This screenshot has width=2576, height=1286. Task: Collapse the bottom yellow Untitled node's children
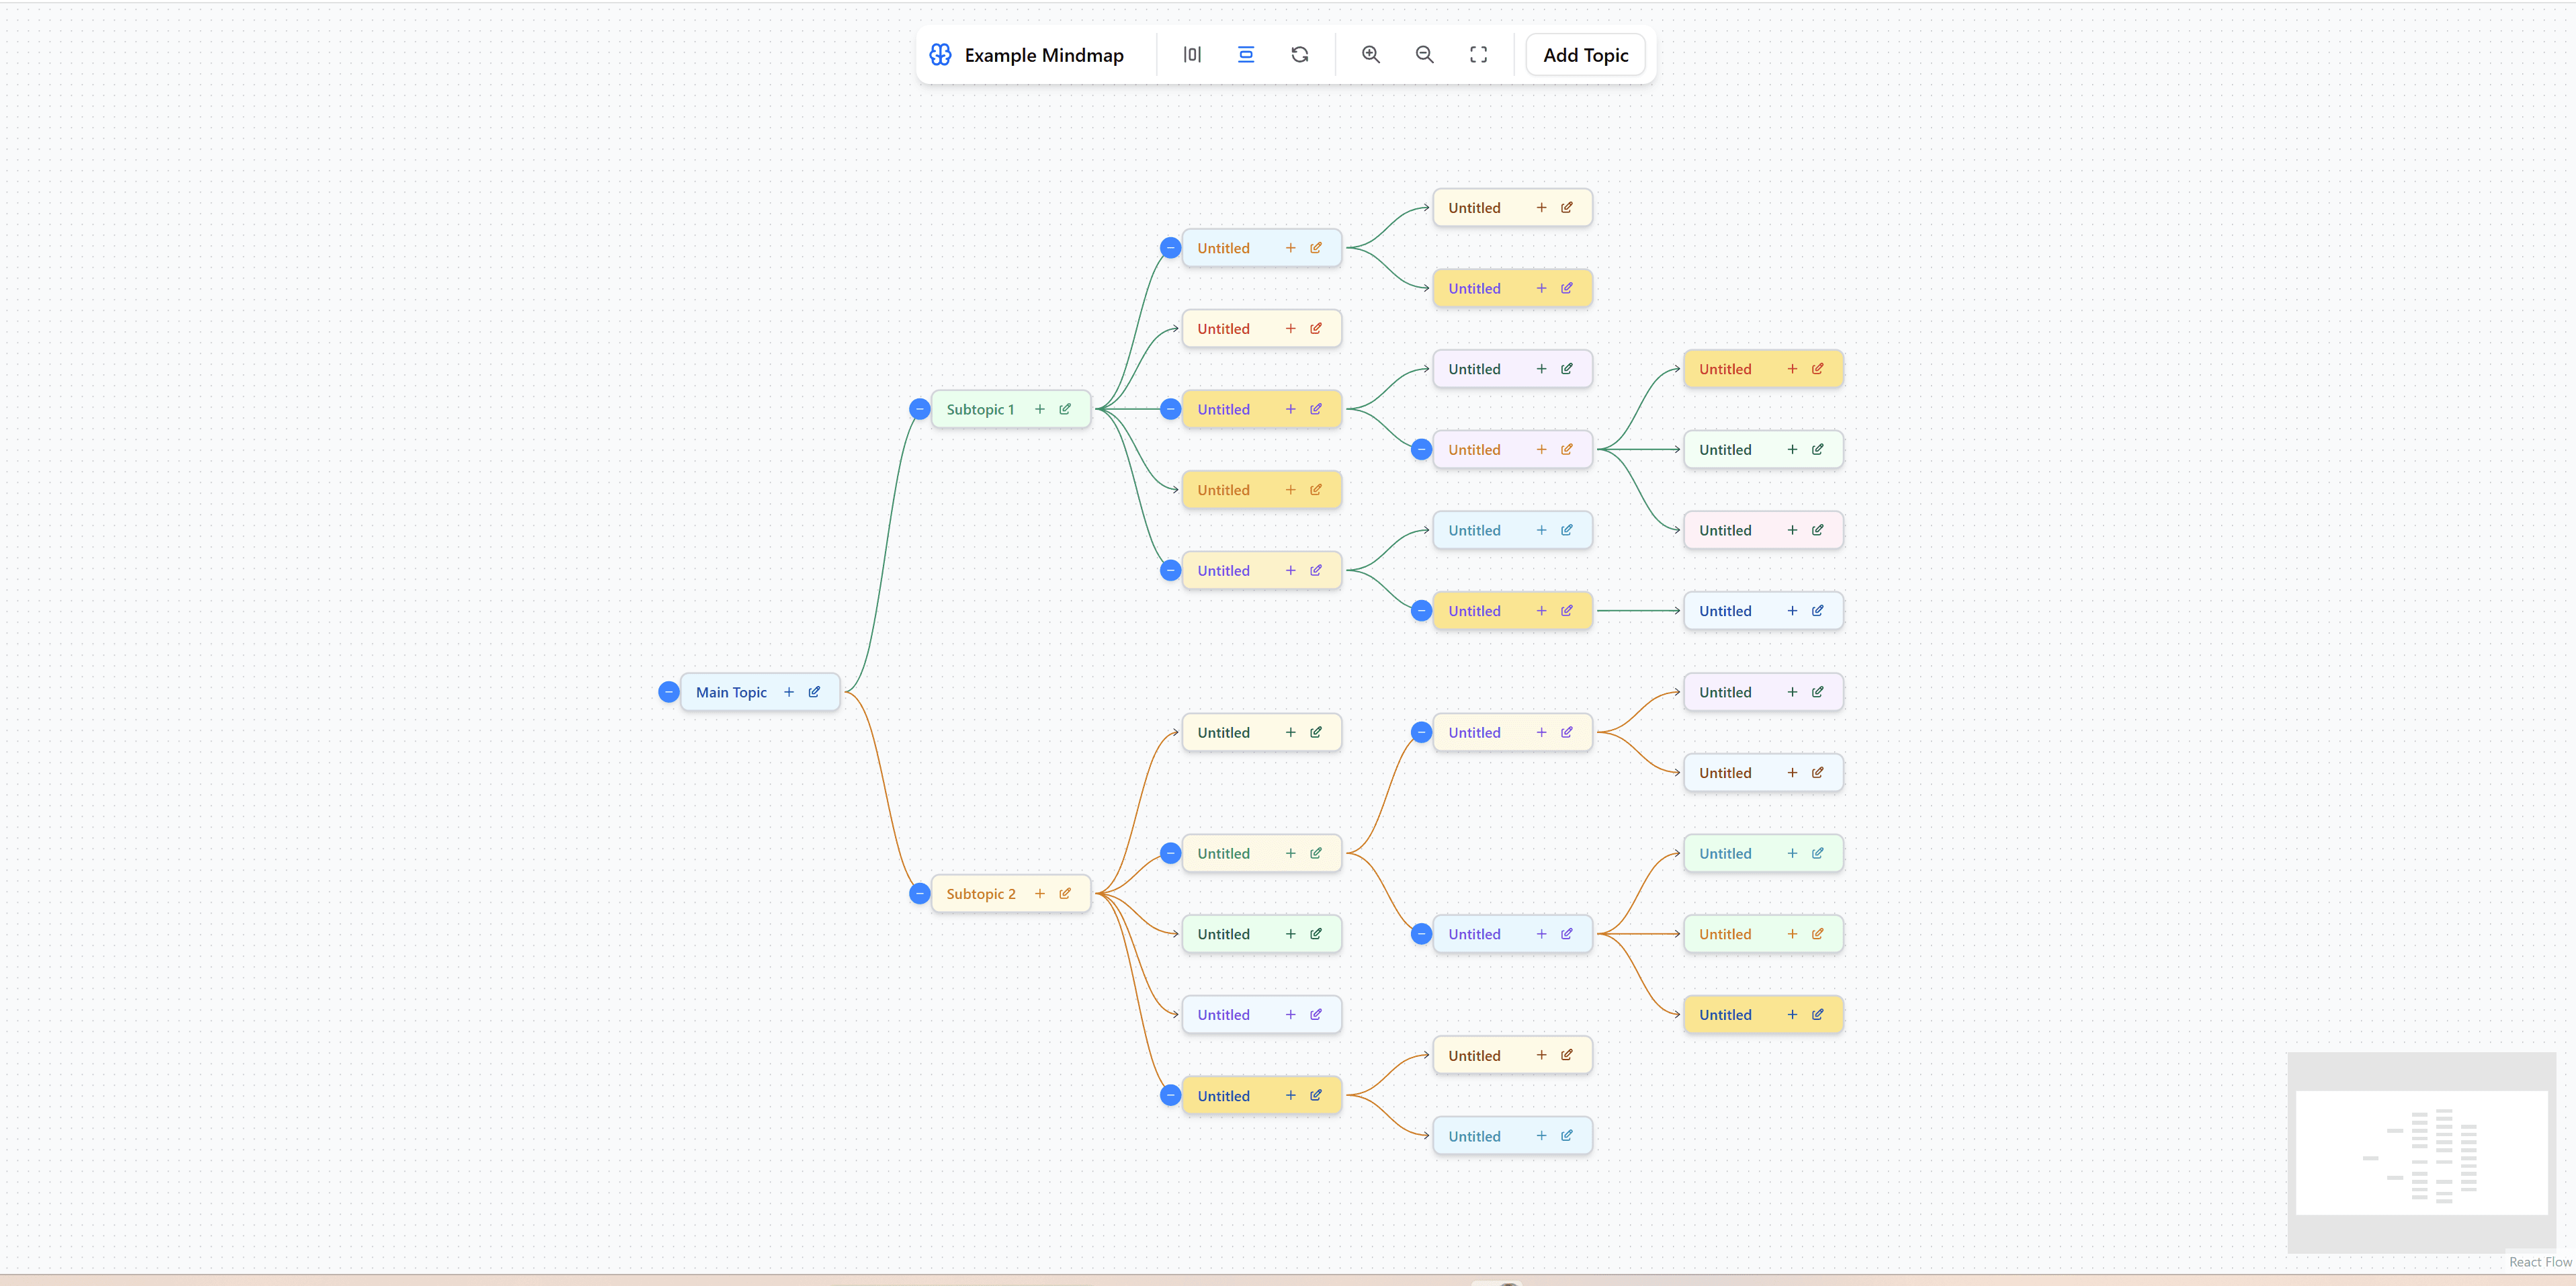tap(1170, 1095)
